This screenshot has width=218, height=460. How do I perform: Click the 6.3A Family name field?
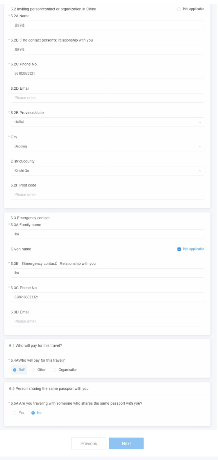coord(107,234)
